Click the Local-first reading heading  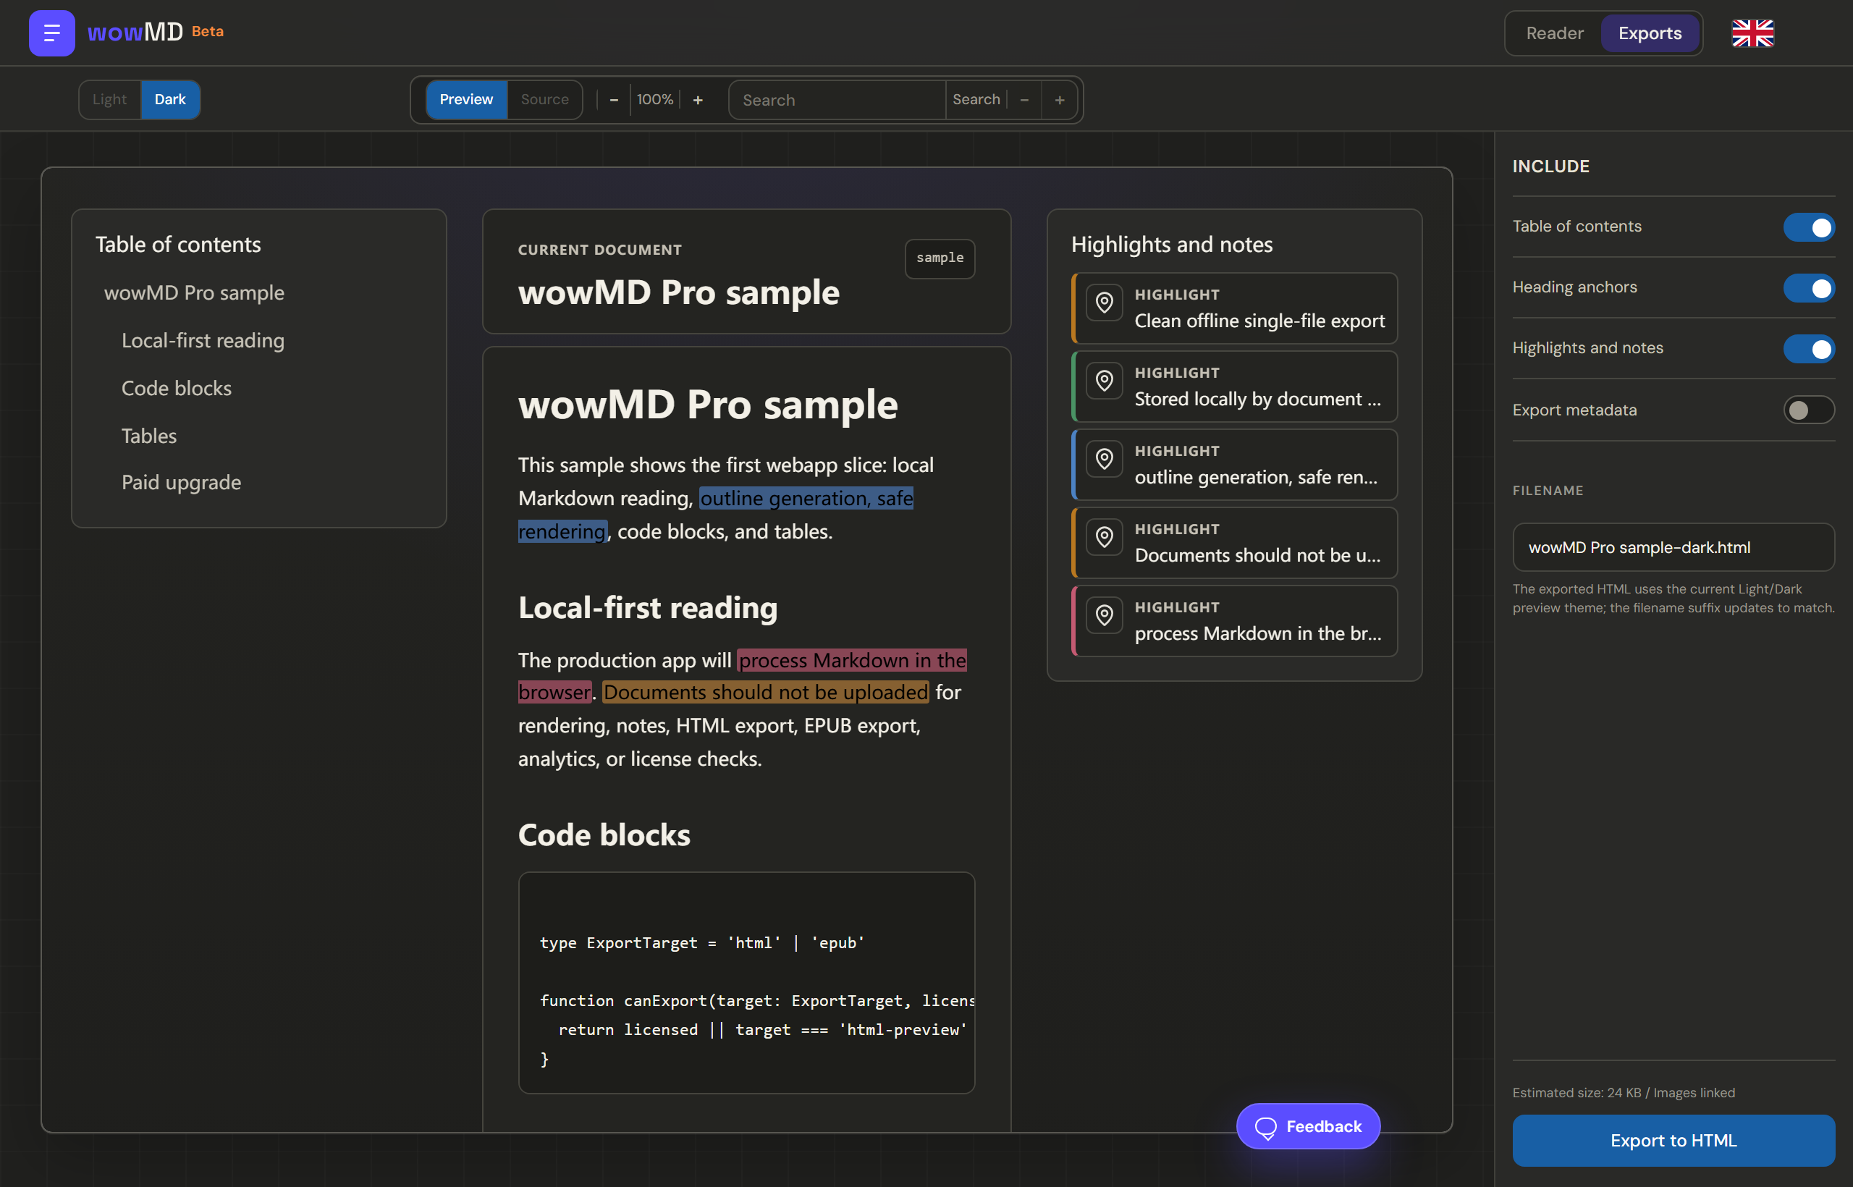coord(648,608)
